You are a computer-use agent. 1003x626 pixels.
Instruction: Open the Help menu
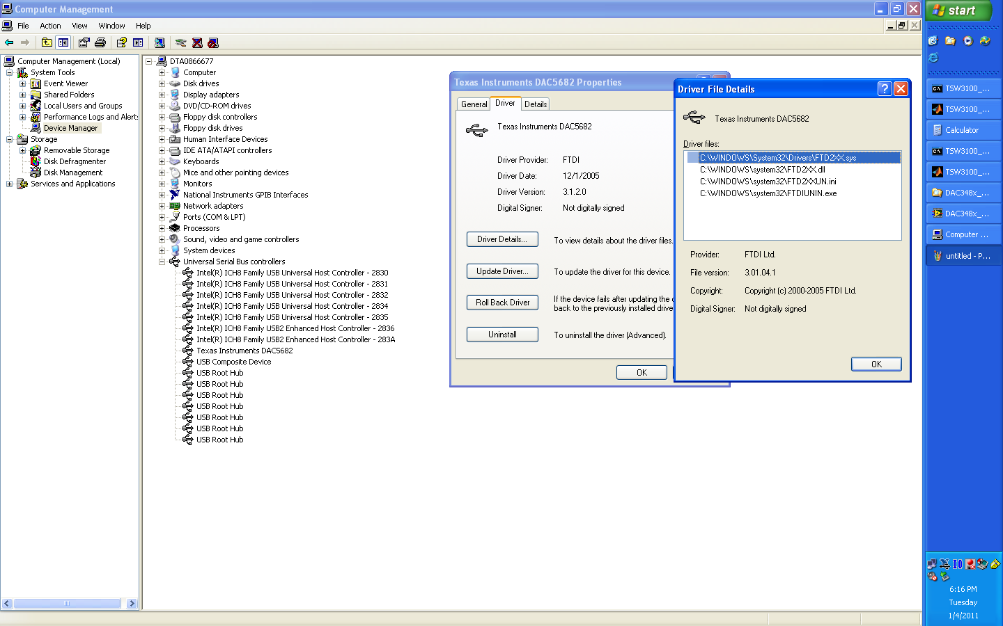coord(143,26)
